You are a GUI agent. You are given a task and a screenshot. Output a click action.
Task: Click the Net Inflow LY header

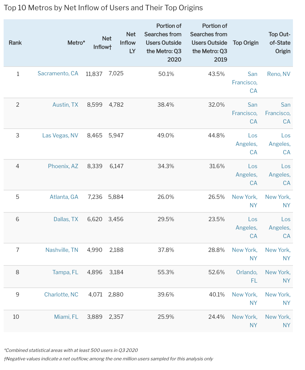tap(128, 43)
